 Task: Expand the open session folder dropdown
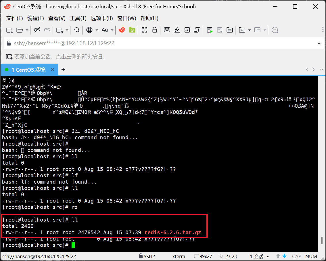pyautogui.click(x=27, y=30)
